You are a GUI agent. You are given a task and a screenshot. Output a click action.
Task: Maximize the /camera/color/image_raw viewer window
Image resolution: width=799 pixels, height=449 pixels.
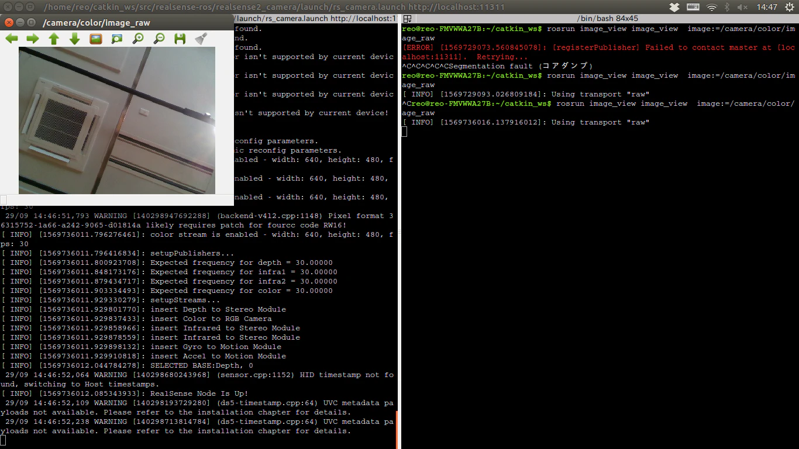point(30,22)
